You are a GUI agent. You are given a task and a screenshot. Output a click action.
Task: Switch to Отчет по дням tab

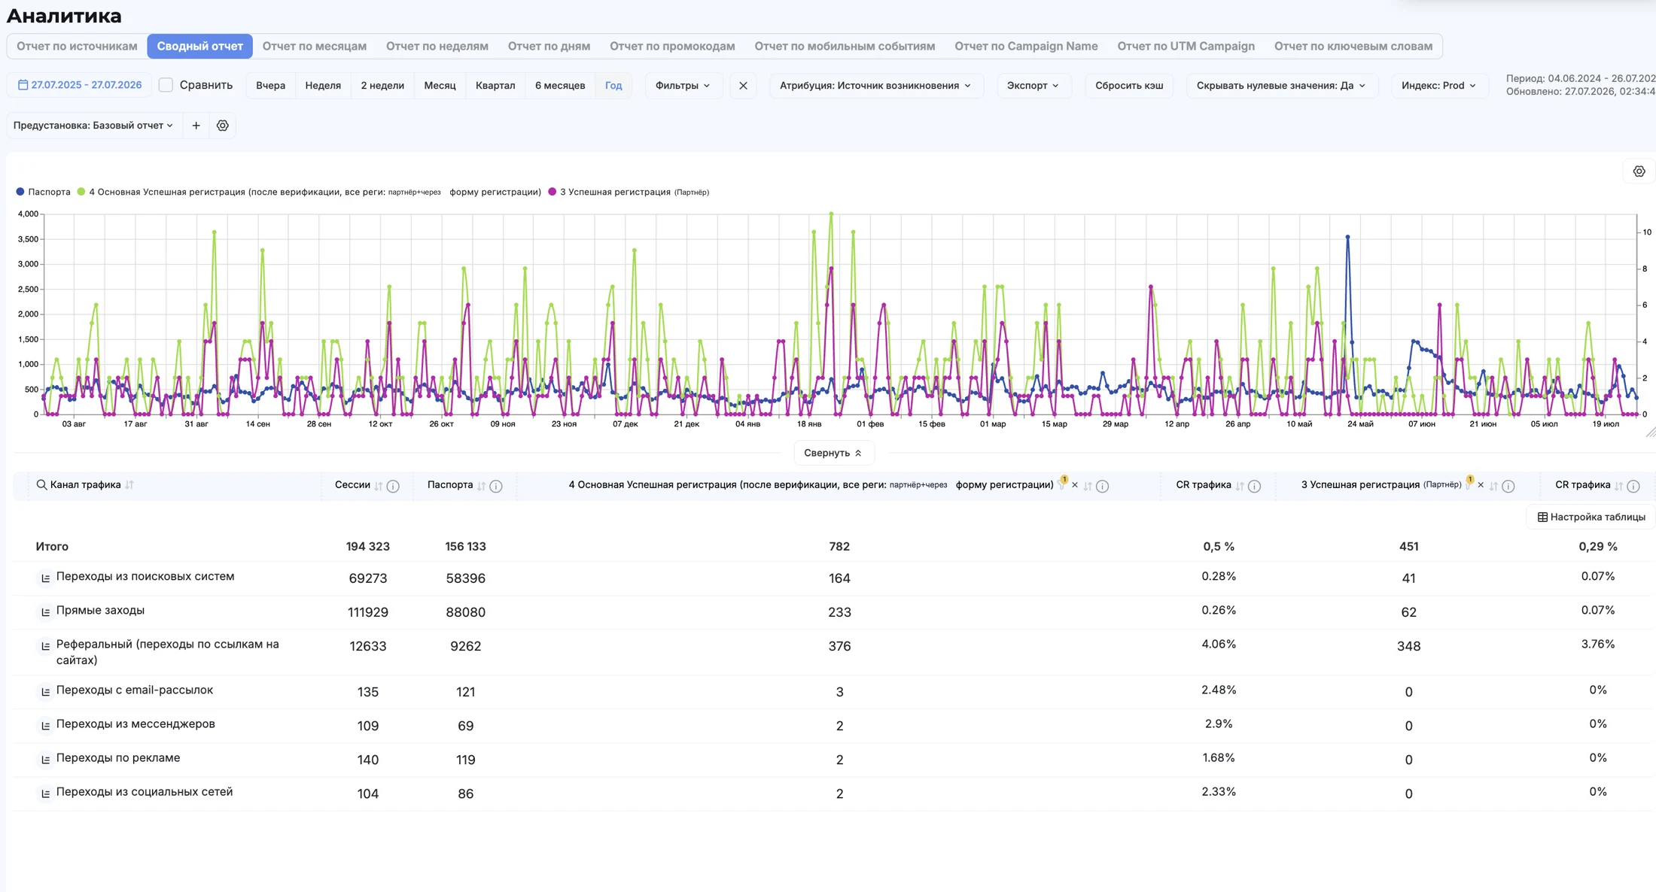[x=549, y=46]
